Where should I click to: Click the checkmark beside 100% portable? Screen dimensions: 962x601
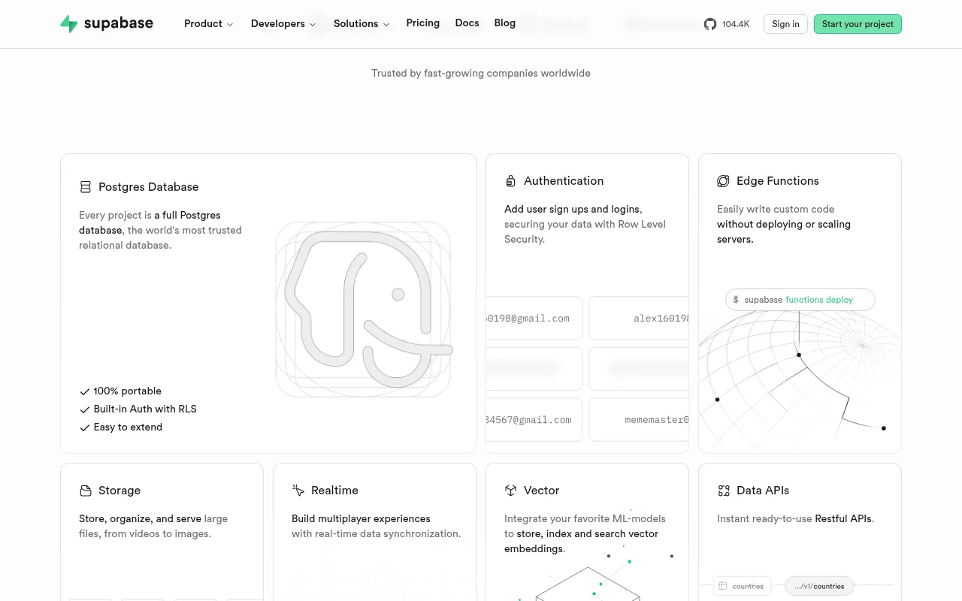pyautogui.click(x=85, y=391)
